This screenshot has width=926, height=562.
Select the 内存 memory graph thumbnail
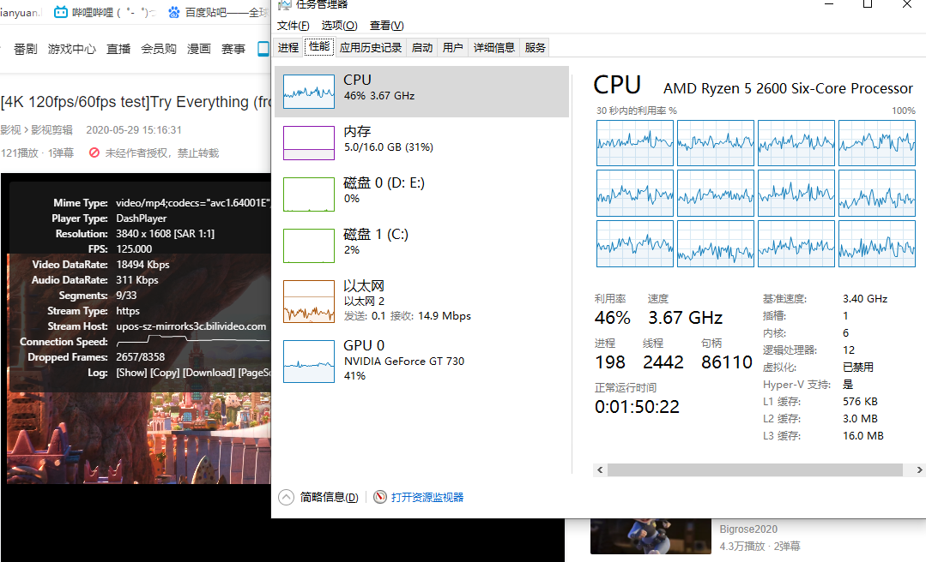309,143
